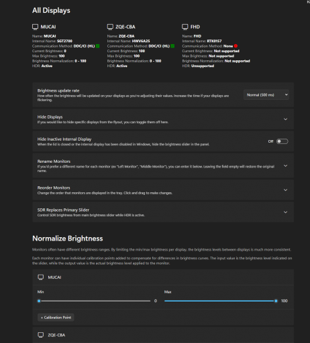Click the MUCAI monitor icon under All Displays
The height and width of the screenshot is (343, 310).
pyautogui.click(x=35, y=27)
